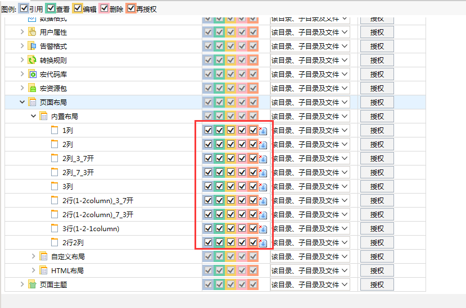Expand the 告警格式 tree node

22,45
